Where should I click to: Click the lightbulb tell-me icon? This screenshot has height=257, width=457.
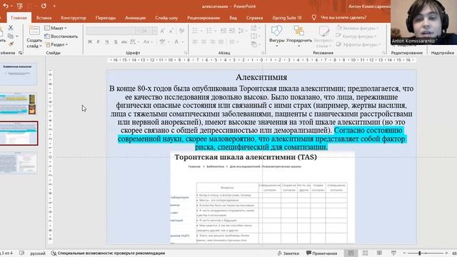[x=313, y=17]
